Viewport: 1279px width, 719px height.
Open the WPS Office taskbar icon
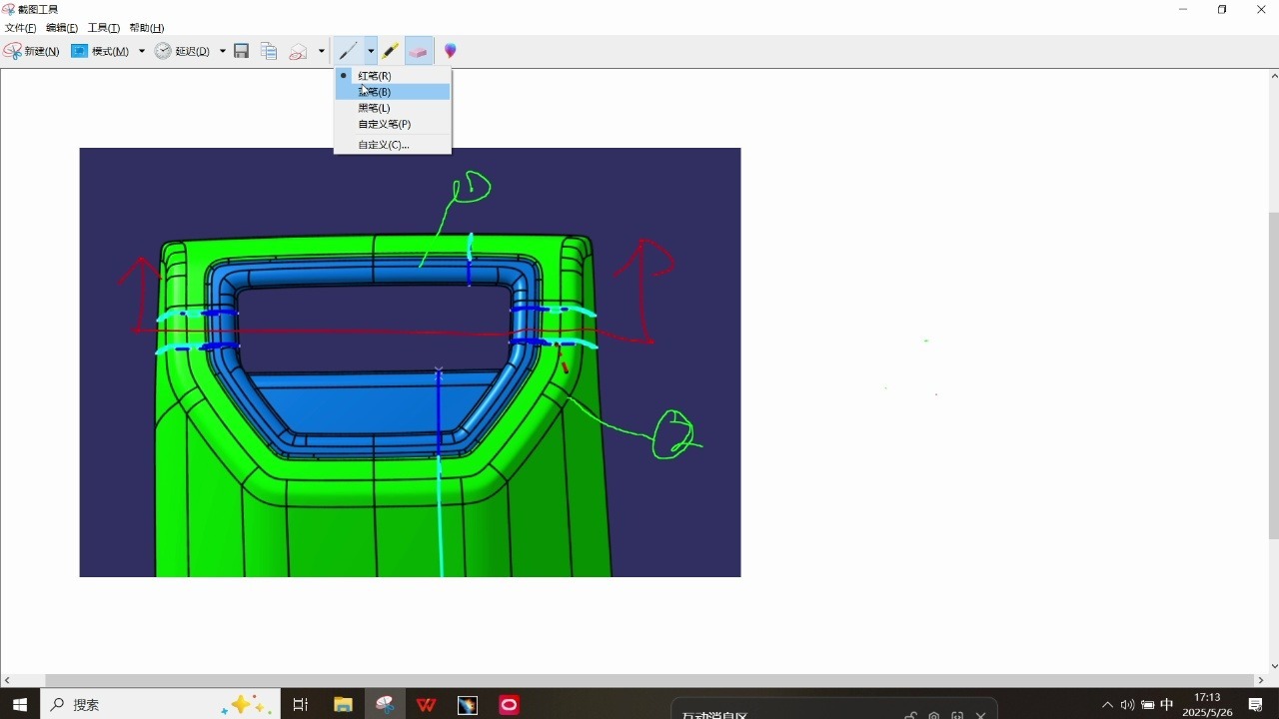[x=427, y=704]
